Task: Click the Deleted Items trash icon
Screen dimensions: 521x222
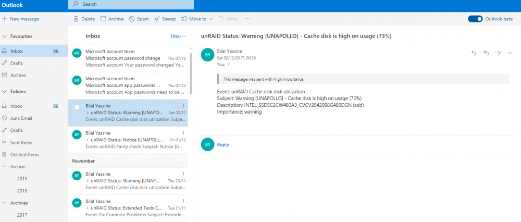Action: (4, 154)
